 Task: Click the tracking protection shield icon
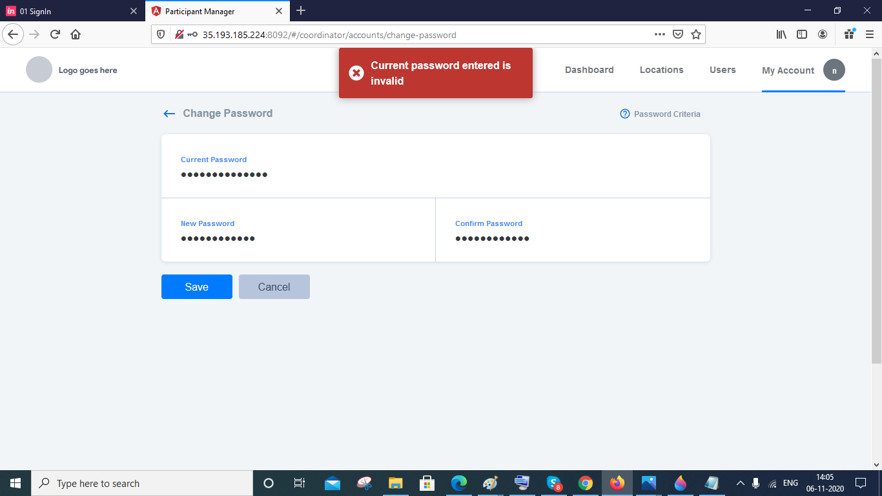pyautogui.click(x=161, y=34)
